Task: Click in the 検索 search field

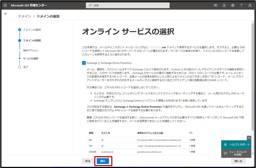Action: tap(128, 5)
